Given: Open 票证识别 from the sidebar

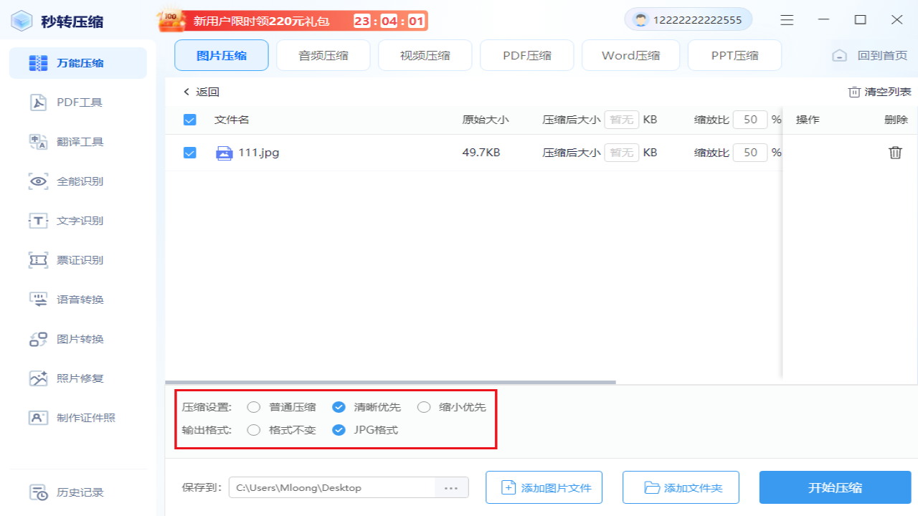Looking at the screenshot, I should [x=79, y=259].
